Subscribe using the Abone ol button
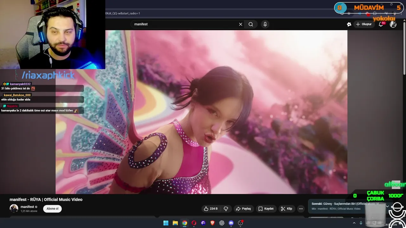This screenshot has width=406, height=228. click(x=53, y=209)
